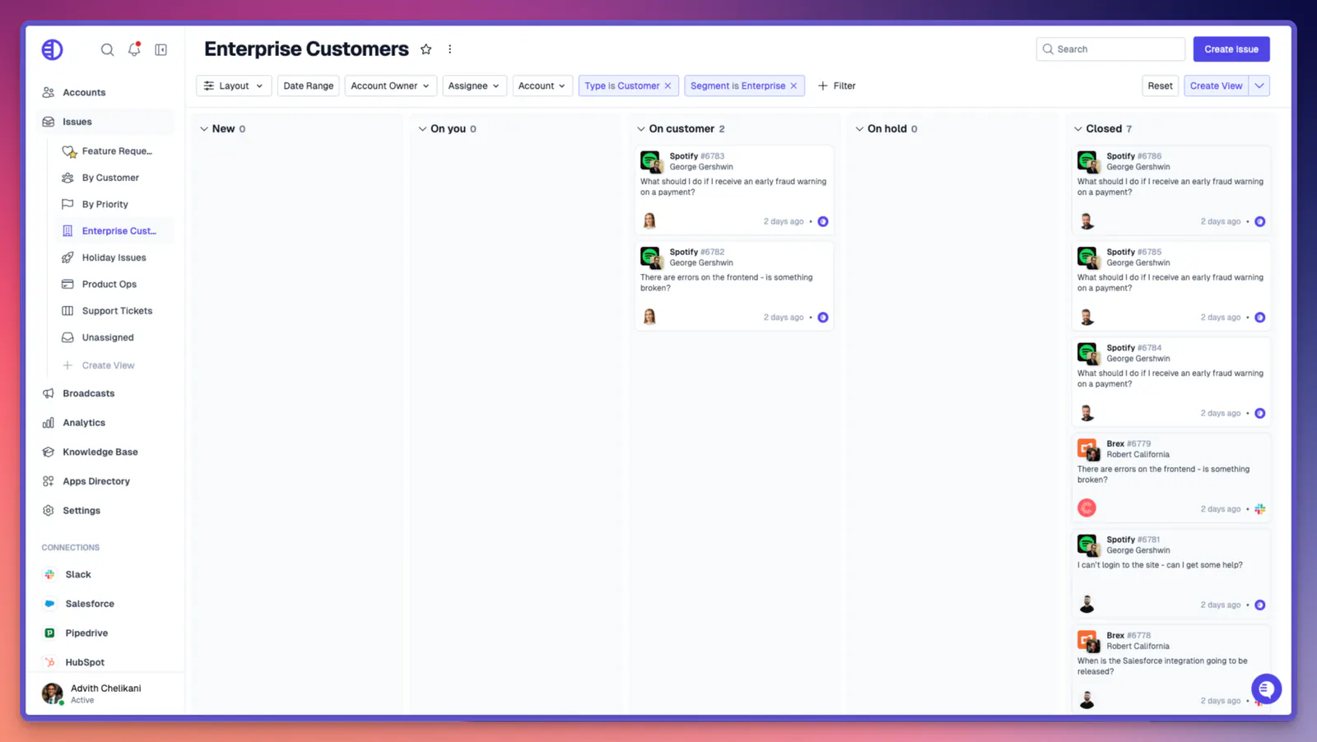This screenshot has height=742, width=1317.
Task: Open Layout dropdown
Action: pyautogui.click(x=234, y=86)
